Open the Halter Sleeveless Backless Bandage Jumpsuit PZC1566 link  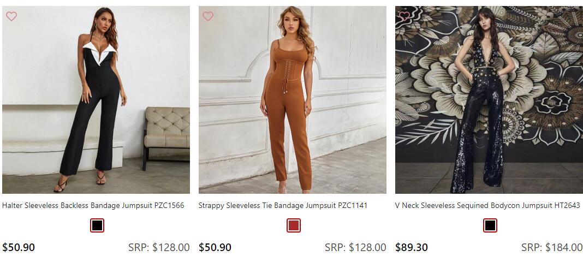(93, 206)
